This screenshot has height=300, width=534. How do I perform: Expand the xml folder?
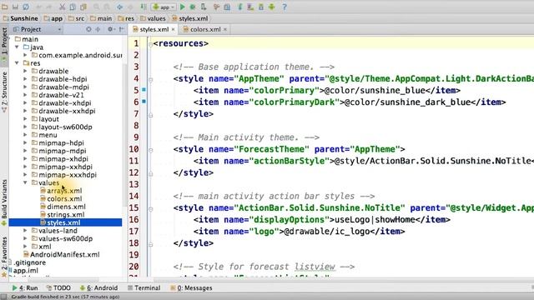(x=25, y=247)
